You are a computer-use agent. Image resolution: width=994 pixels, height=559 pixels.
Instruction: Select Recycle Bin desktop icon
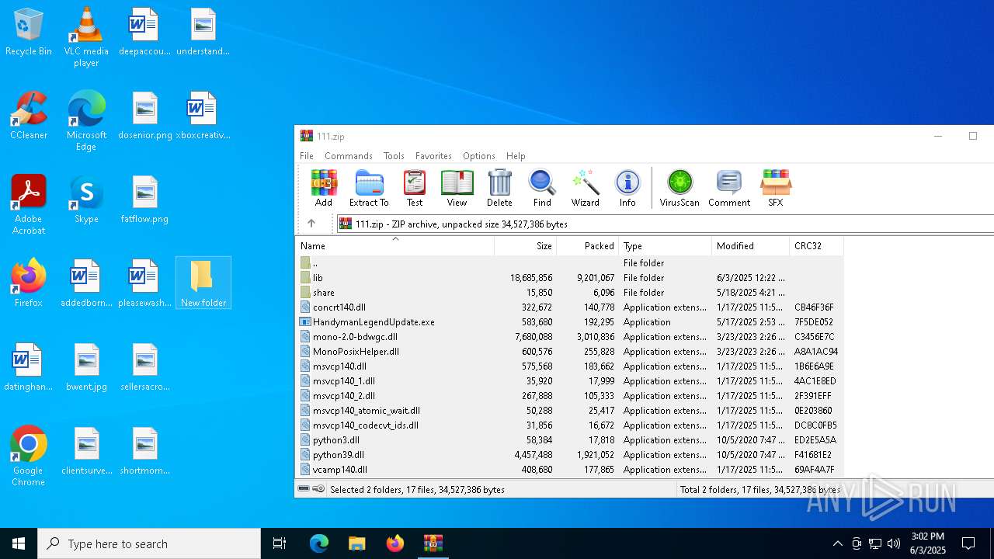coord(29,33)
